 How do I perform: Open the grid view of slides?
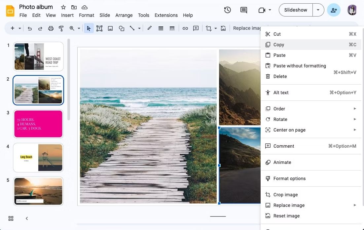coord(11,218)
